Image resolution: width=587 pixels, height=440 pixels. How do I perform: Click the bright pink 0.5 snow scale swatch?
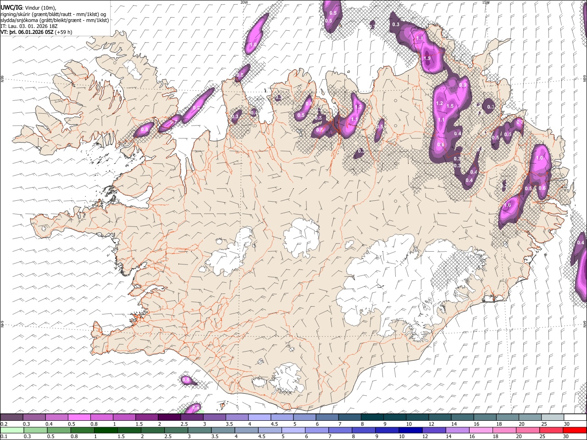point(79,417)
